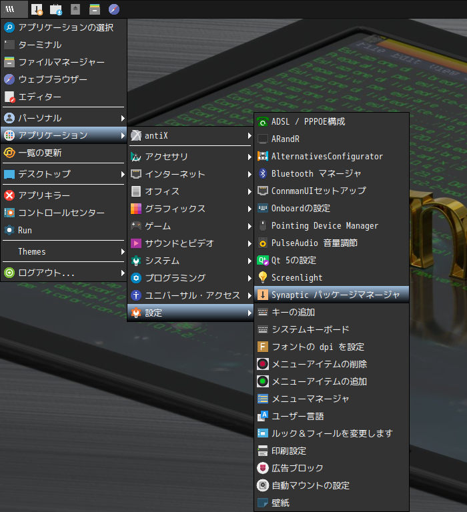Open the プログラミング category
This screenshot has height=512, width=467.
coord(191,278)
